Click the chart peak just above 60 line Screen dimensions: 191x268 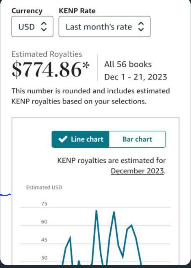point(131,225)
